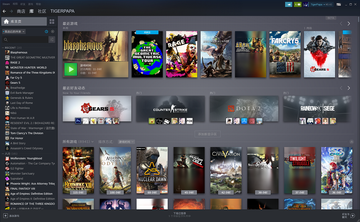
Task: Select Wolfenstein: Youngblood in sidebar
Action: (26, 158)
